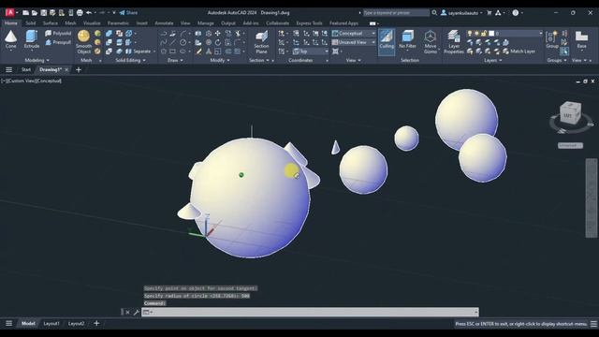The width and height of the screenshot is (599, 337).
Task: Activate the Extrude tool
Action: (x=32, y=39)
